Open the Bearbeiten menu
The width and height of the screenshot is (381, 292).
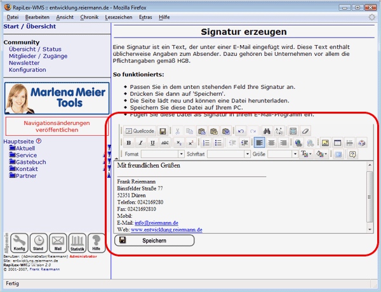[x=37, y=17]
